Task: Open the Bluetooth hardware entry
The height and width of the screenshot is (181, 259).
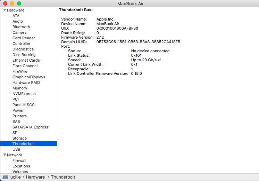Action: pos(21,27)
